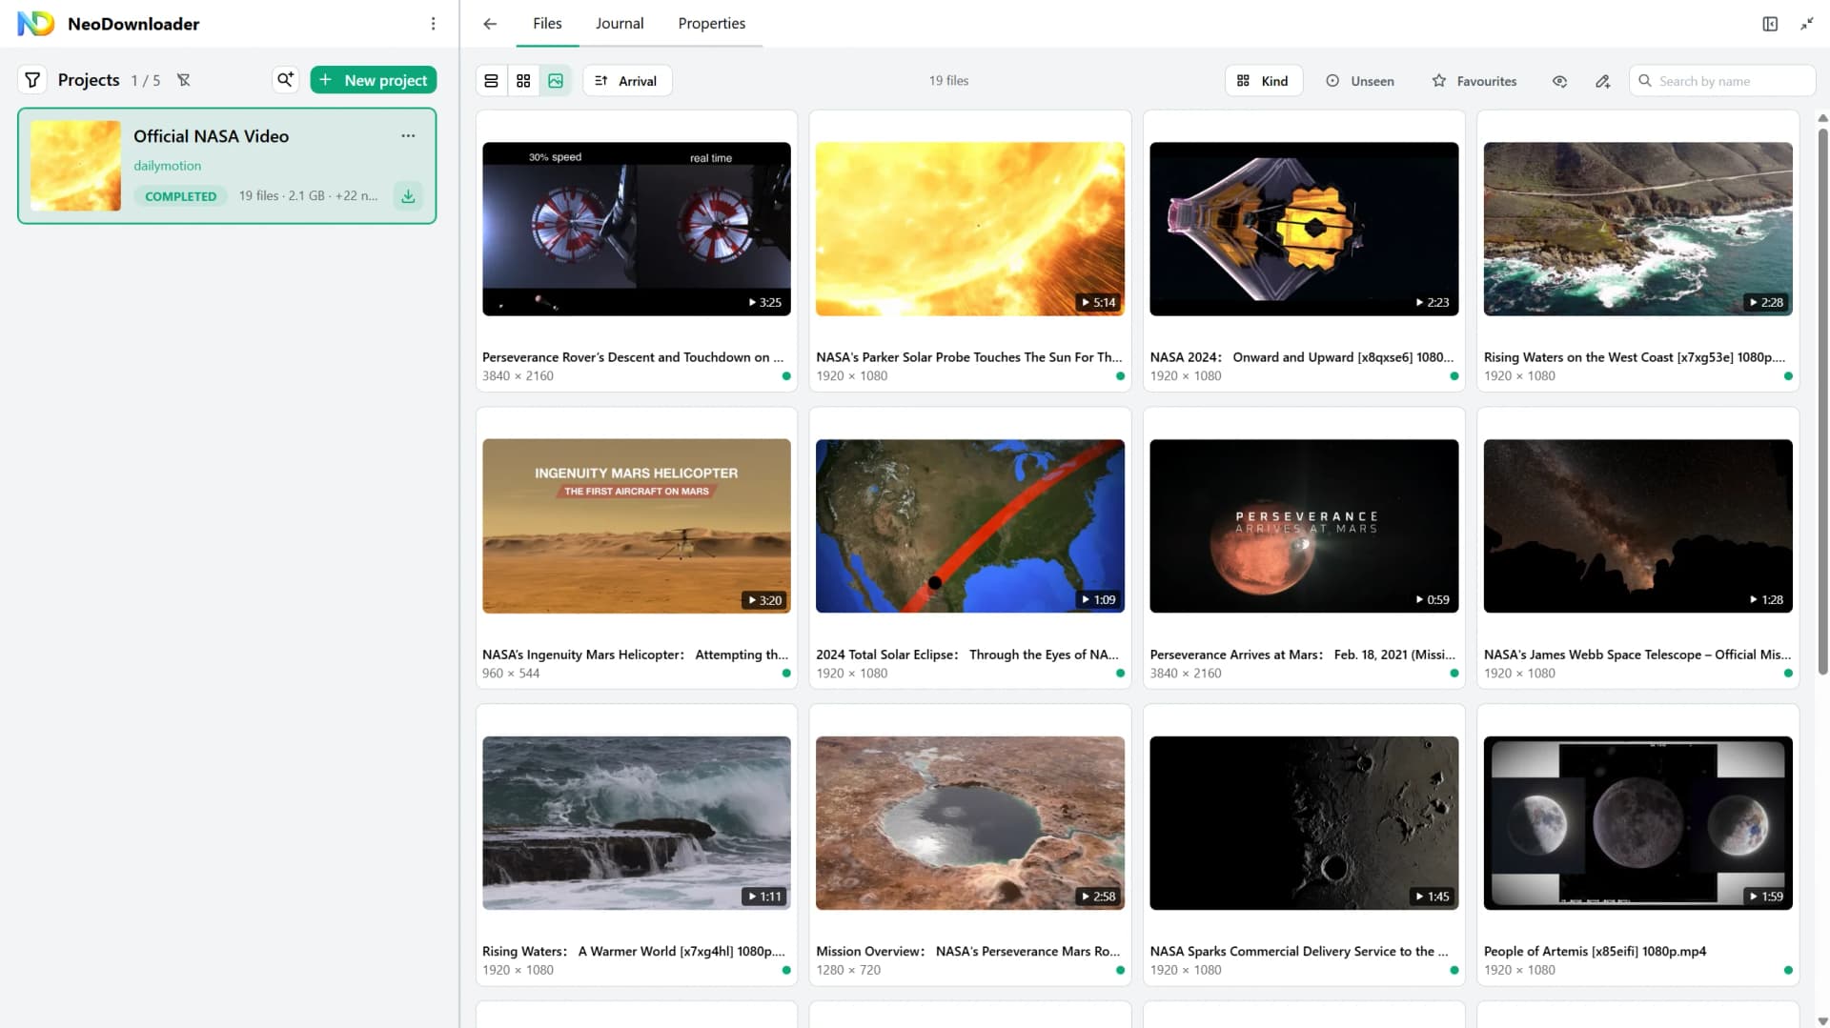Focus the Search by name field
The image size is (1830, 1028).
tap(1721, 81)
